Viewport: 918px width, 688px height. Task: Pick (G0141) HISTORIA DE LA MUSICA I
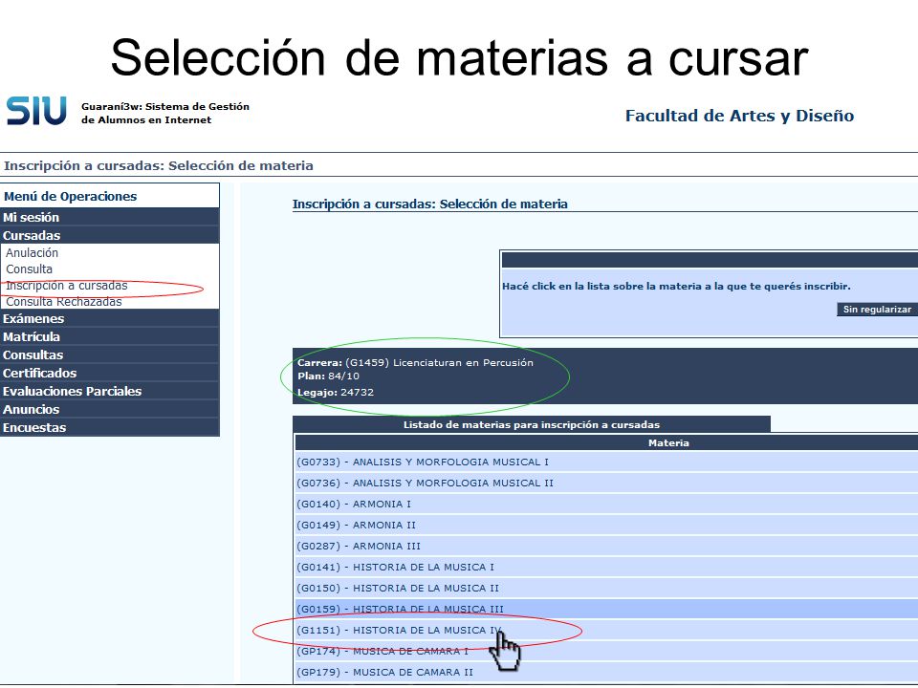point(606,567)
